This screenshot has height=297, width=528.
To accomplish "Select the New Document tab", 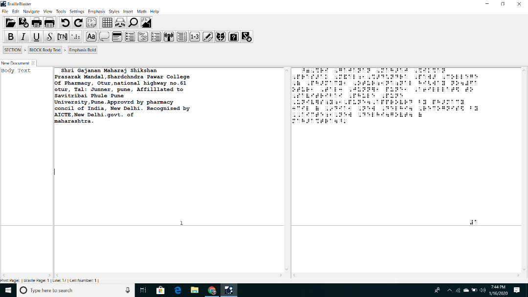I will pos(15,63).
